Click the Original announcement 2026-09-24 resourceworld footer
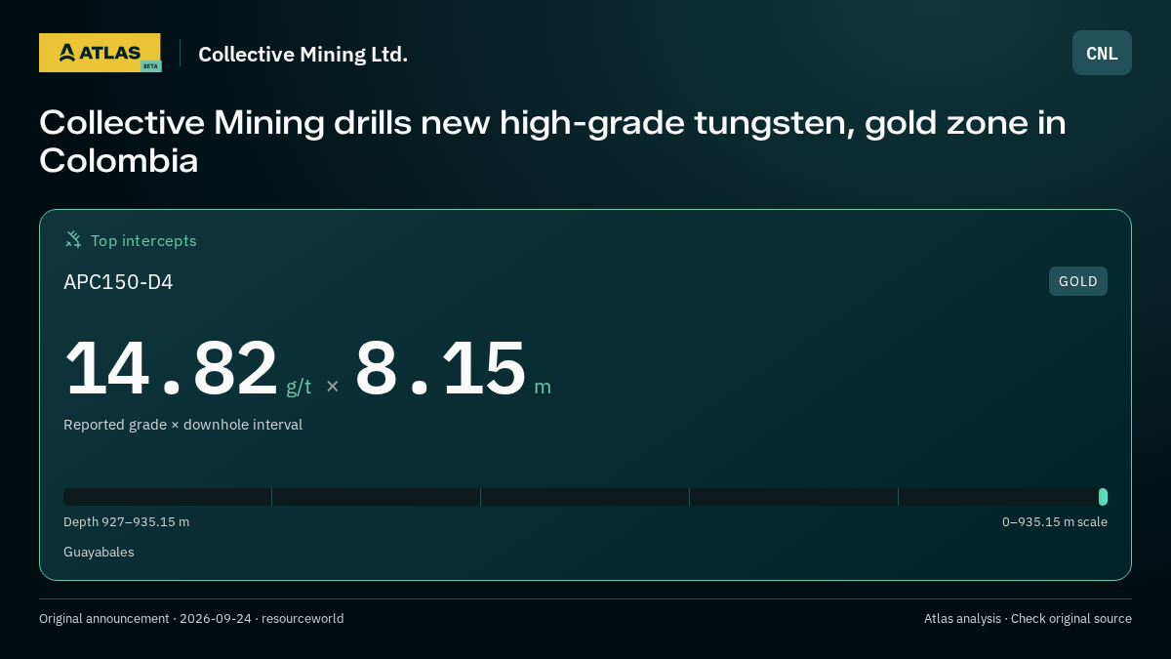The image size is (1171, 659). click(x=191, y=619)
